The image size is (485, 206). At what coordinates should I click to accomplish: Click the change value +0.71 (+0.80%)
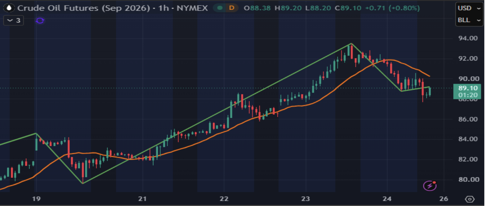[x=393, y=8]
